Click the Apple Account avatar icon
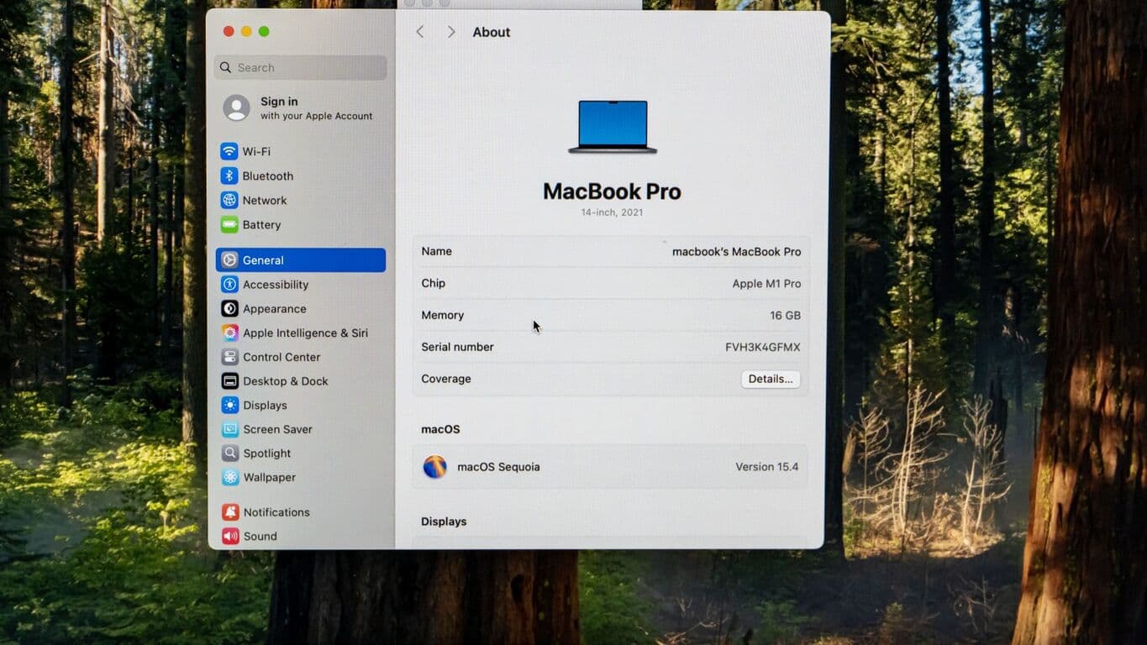1147x645 pixels. 236,107
